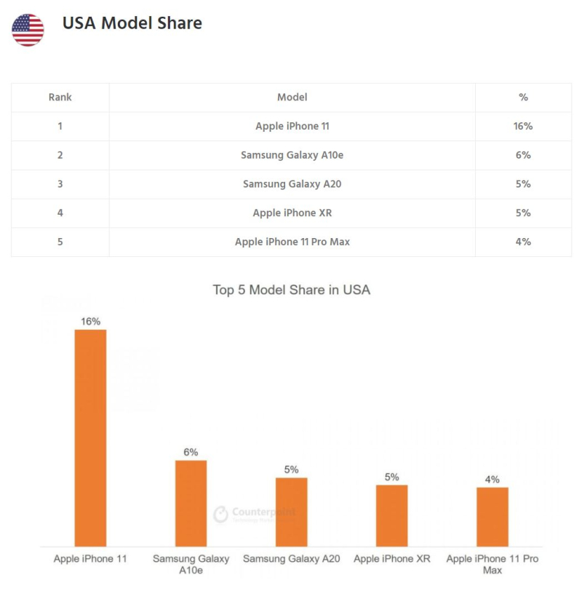Viewport: 582px width, 594px height.
Task: Click the Apple iPhone XR chart bar
Action: pyautogui.click(x=391, y=515)
